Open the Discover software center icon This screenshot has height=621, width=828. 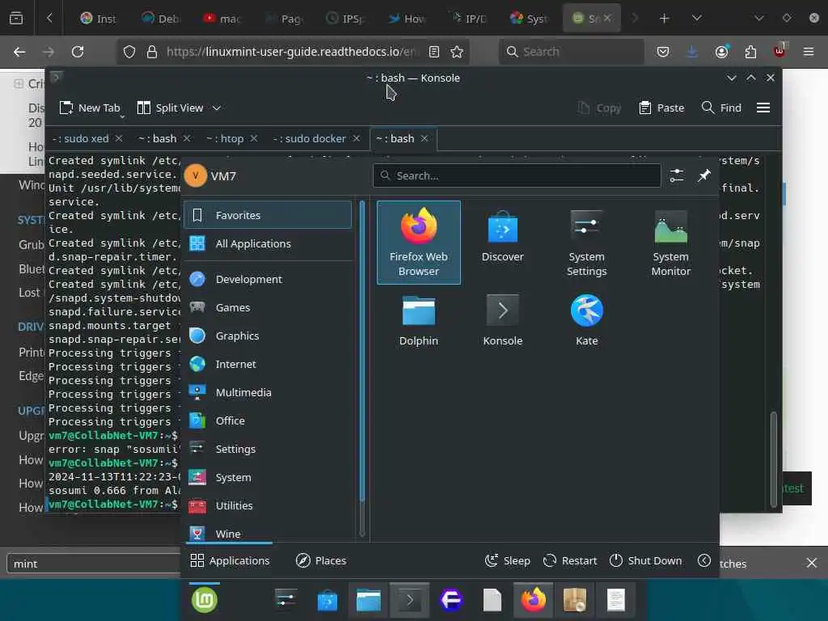click(503, 237)
